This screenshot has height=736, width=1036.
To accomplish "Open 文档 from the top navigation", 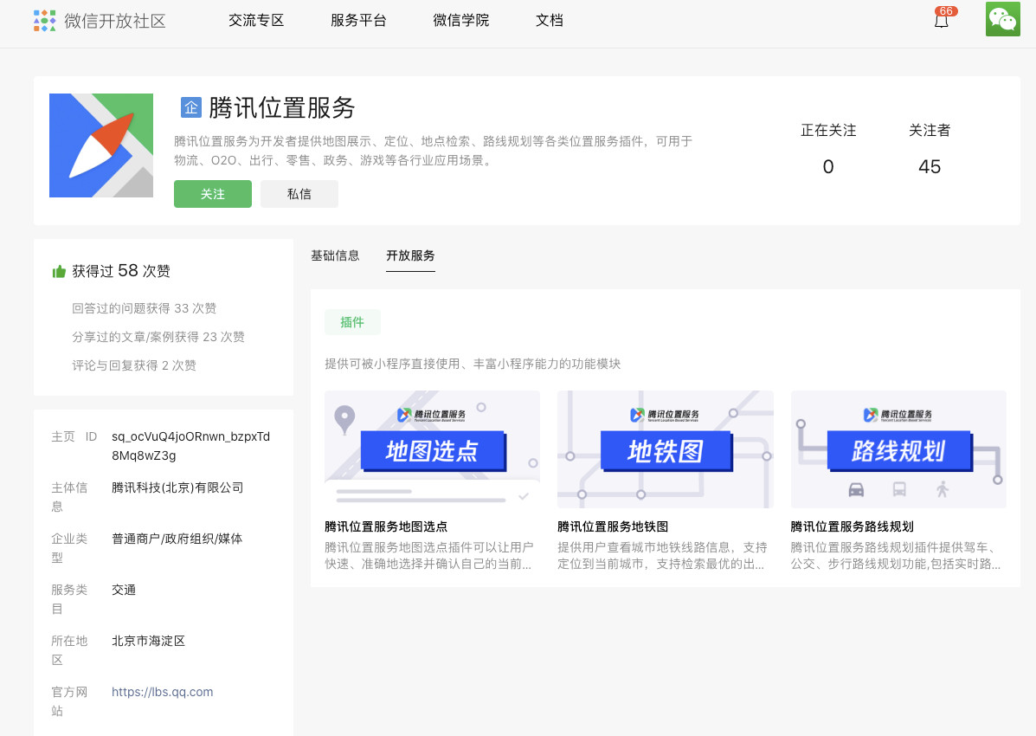I will (549, 21).
